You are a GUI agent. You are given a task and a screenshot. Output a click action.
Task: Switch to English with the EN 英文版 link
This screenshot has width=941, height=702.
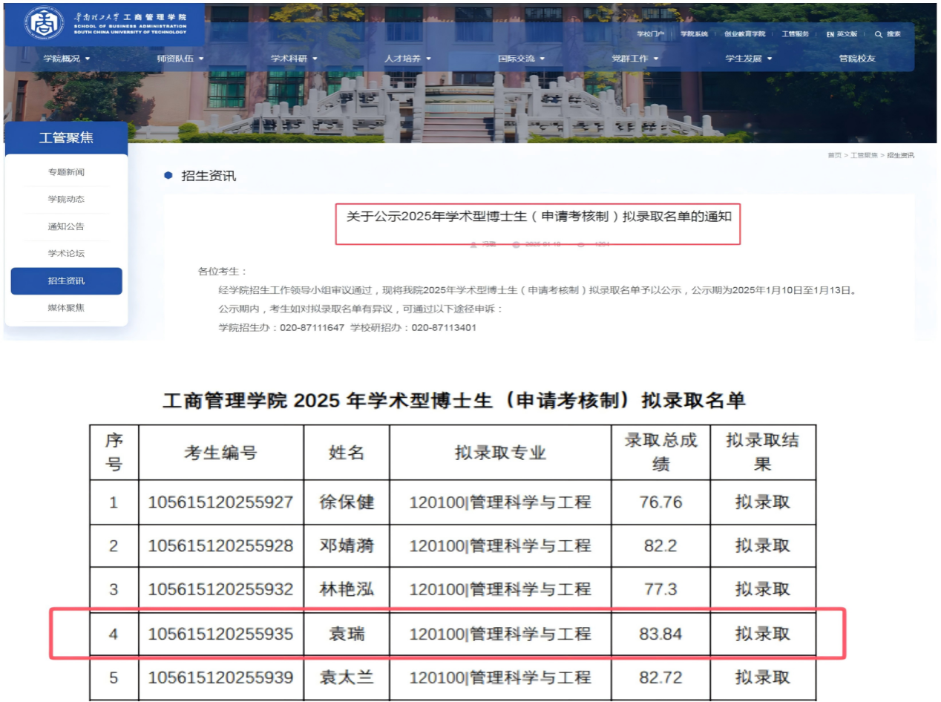[842, 34]
